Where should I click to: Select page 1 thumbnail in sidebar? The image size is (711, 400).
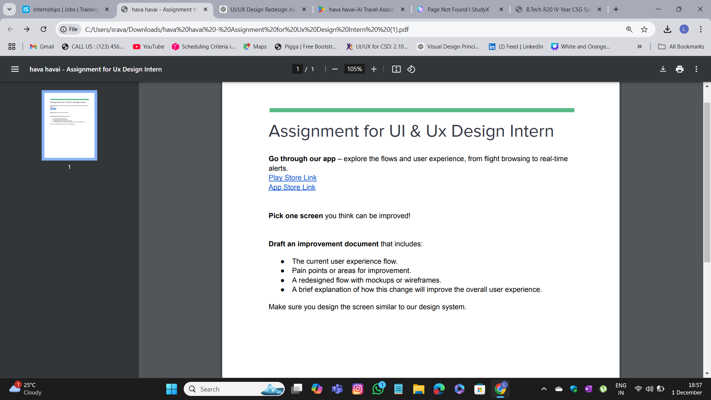point(69,125)
